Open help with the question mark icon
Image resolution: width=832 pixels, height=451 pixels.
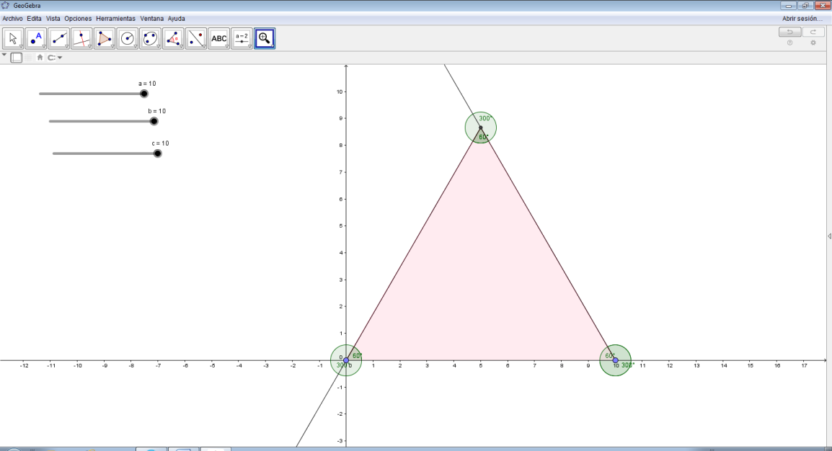click(789, 43)
